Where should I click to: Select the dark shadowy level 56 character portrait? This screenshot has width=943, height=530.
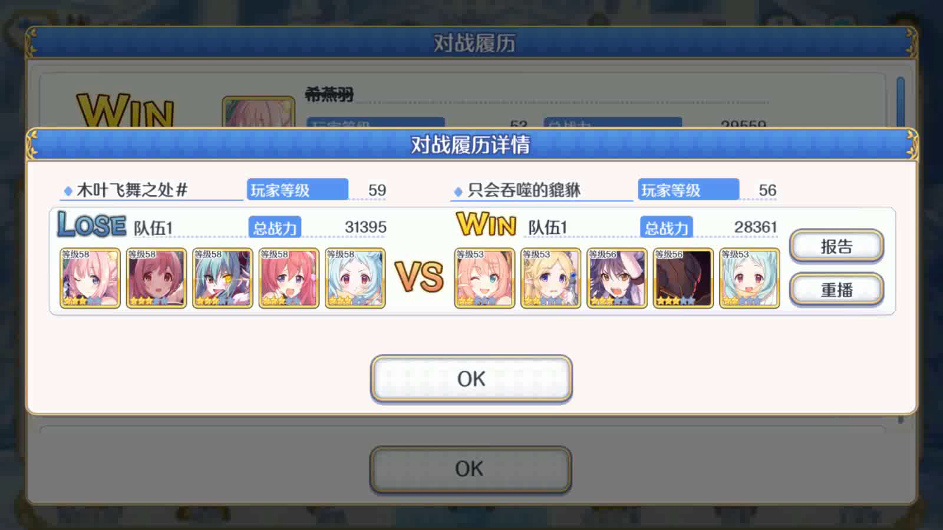(x=683, y=278)
